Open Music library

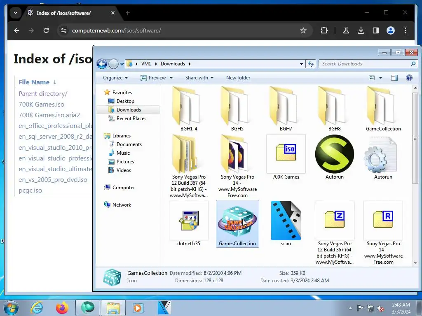[123, 153]
